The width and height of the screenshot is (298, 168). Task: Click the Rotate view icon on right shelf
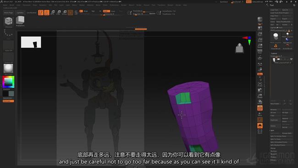260,102
